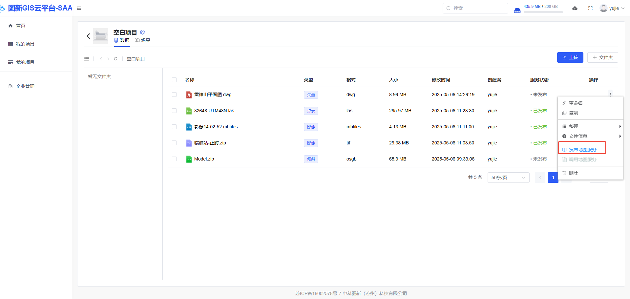Click the 文件夹 new folder button

pos(602,57)
